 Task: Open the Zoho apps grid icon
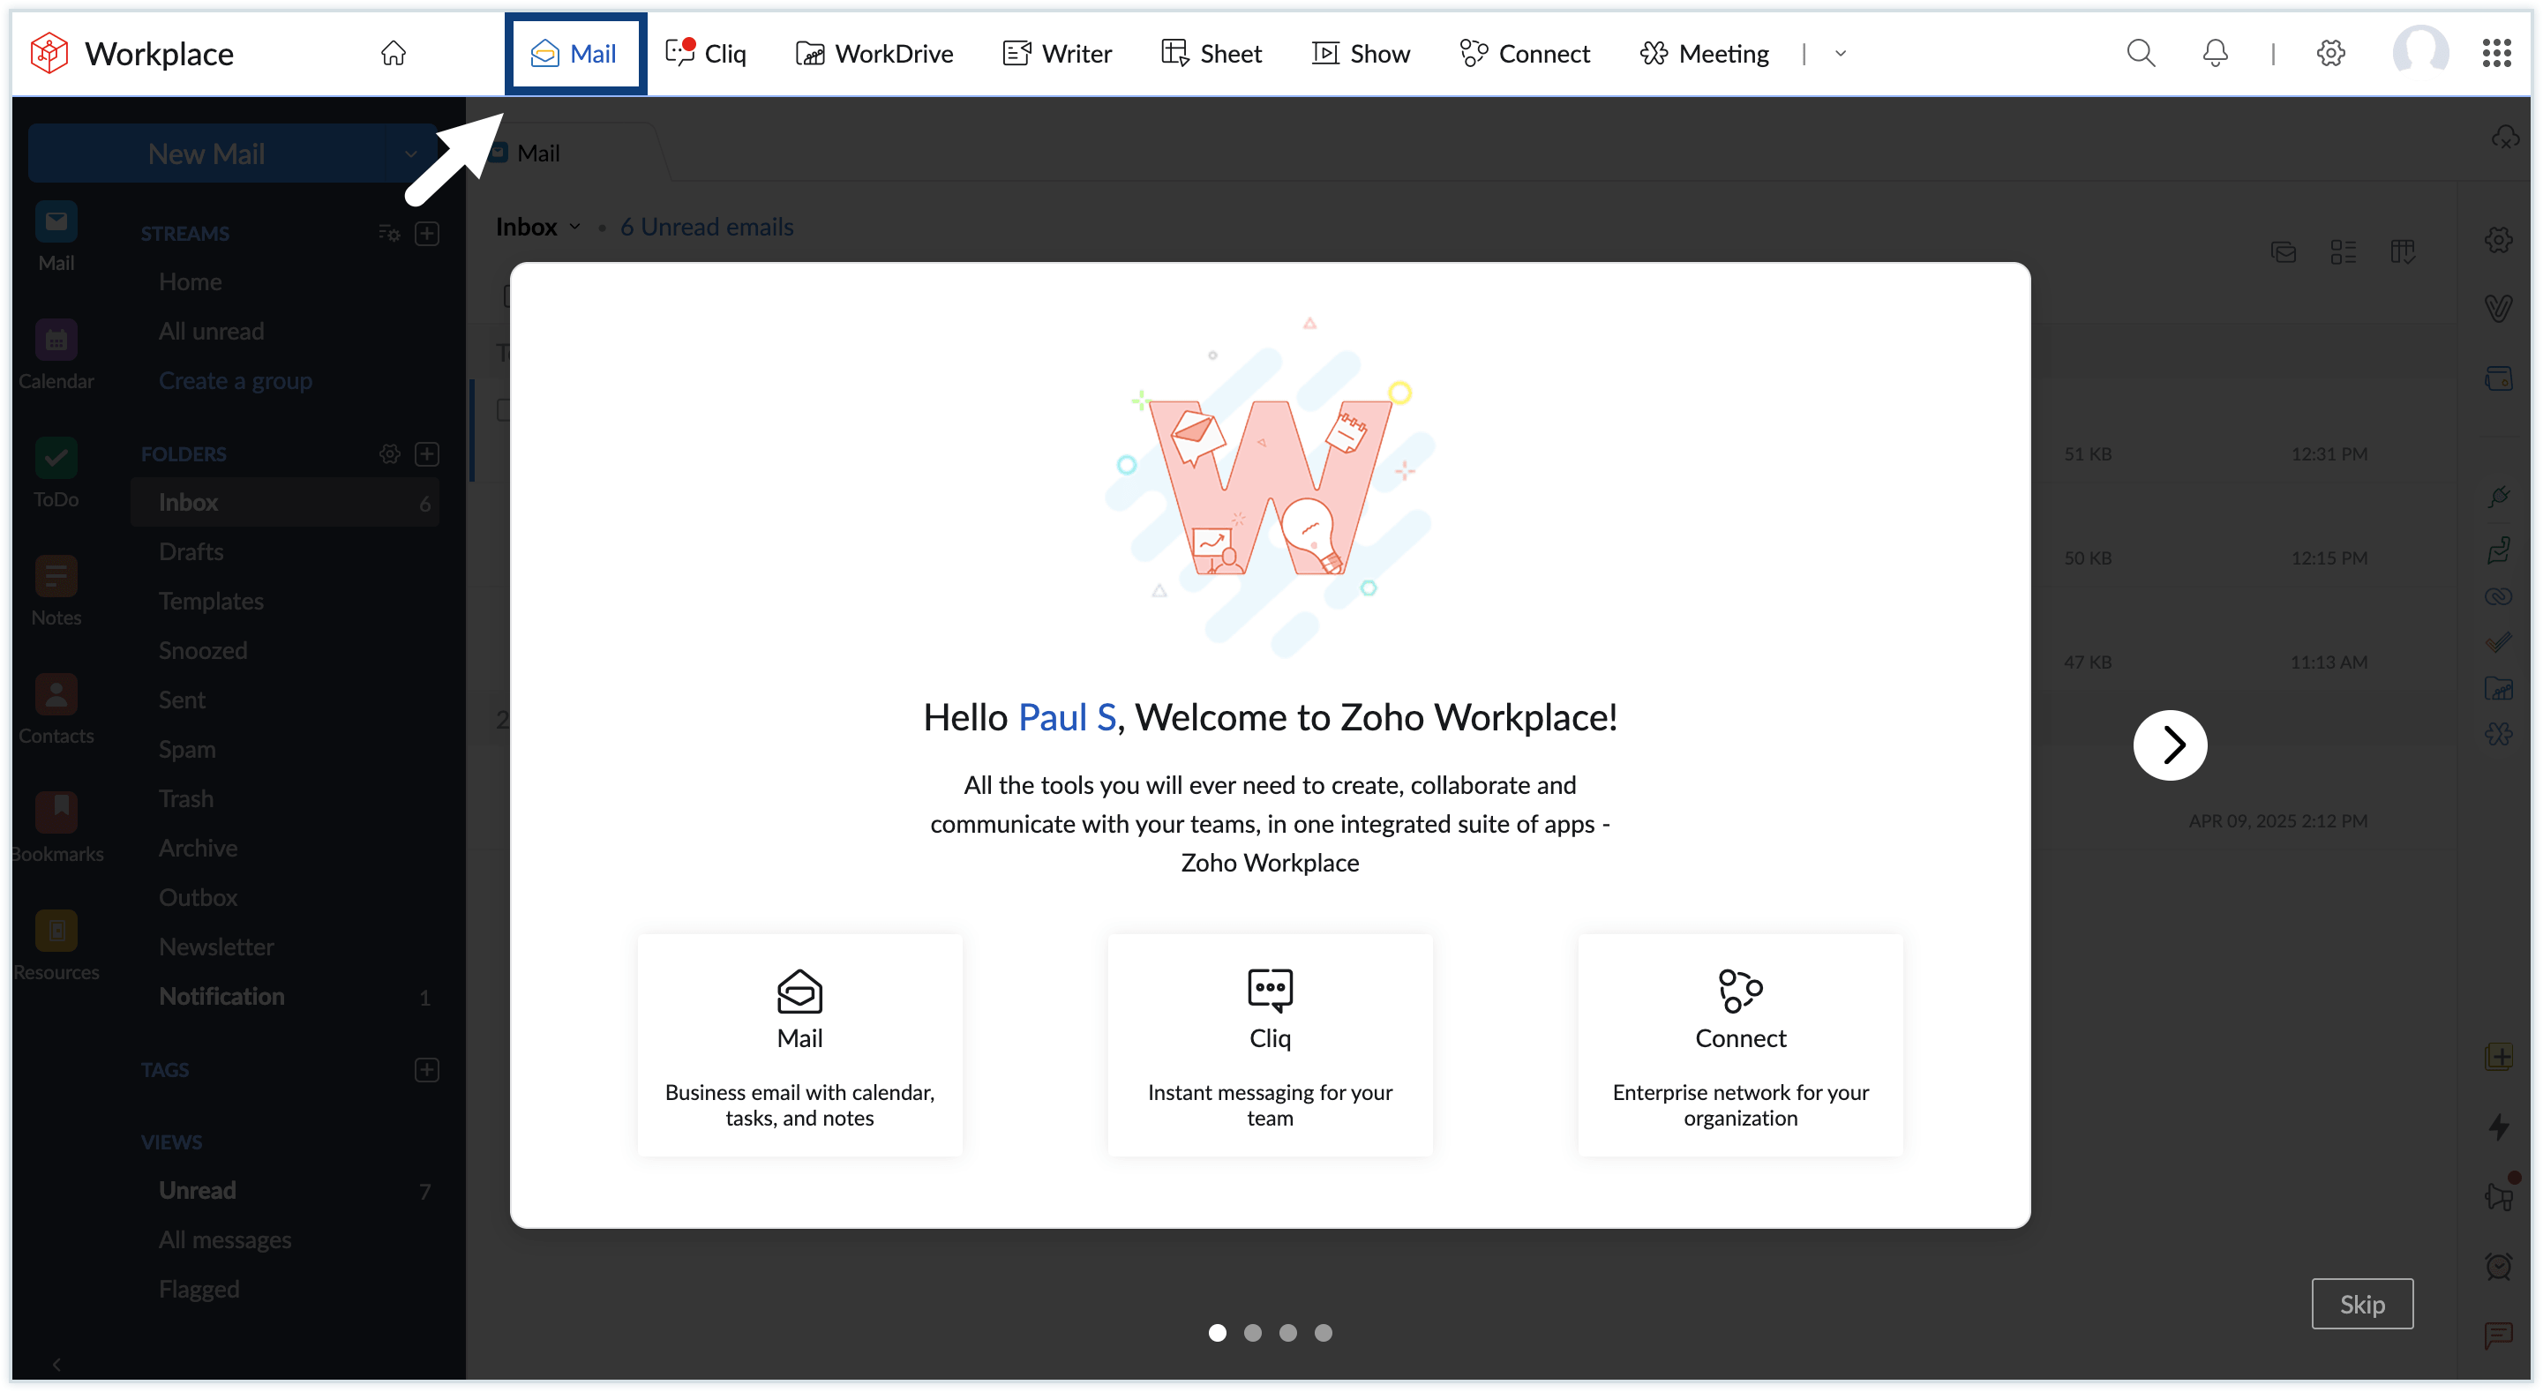click(2498, 52)
